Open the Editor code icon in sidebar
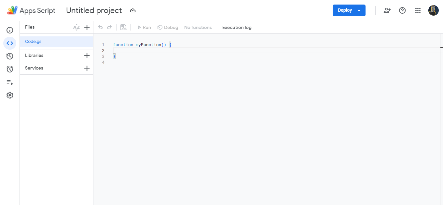 point(10,43)
